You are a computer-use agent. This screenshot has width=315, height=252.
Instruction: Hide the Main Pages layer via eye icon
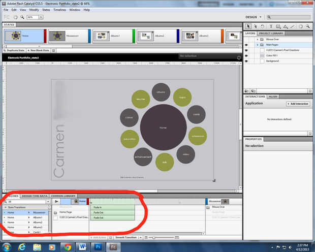click(x=246, y=45)
